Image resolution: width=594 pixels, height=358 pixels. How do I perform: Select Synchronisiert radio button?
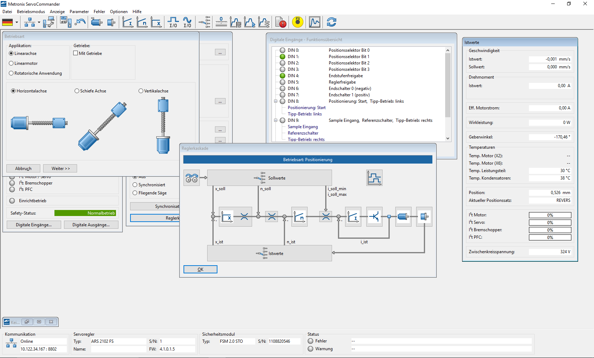coord(135,185)
